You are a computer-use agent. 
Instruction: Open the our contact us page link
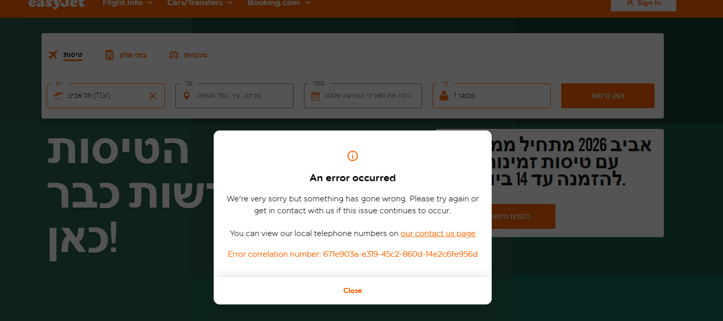click(x=438, y=234)
